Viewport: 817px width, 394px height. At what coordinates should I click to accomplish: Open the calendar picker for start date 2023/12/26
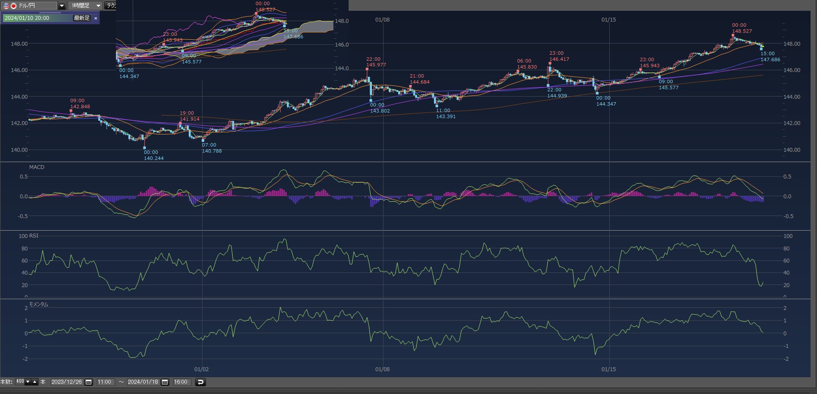coord(89,382)
